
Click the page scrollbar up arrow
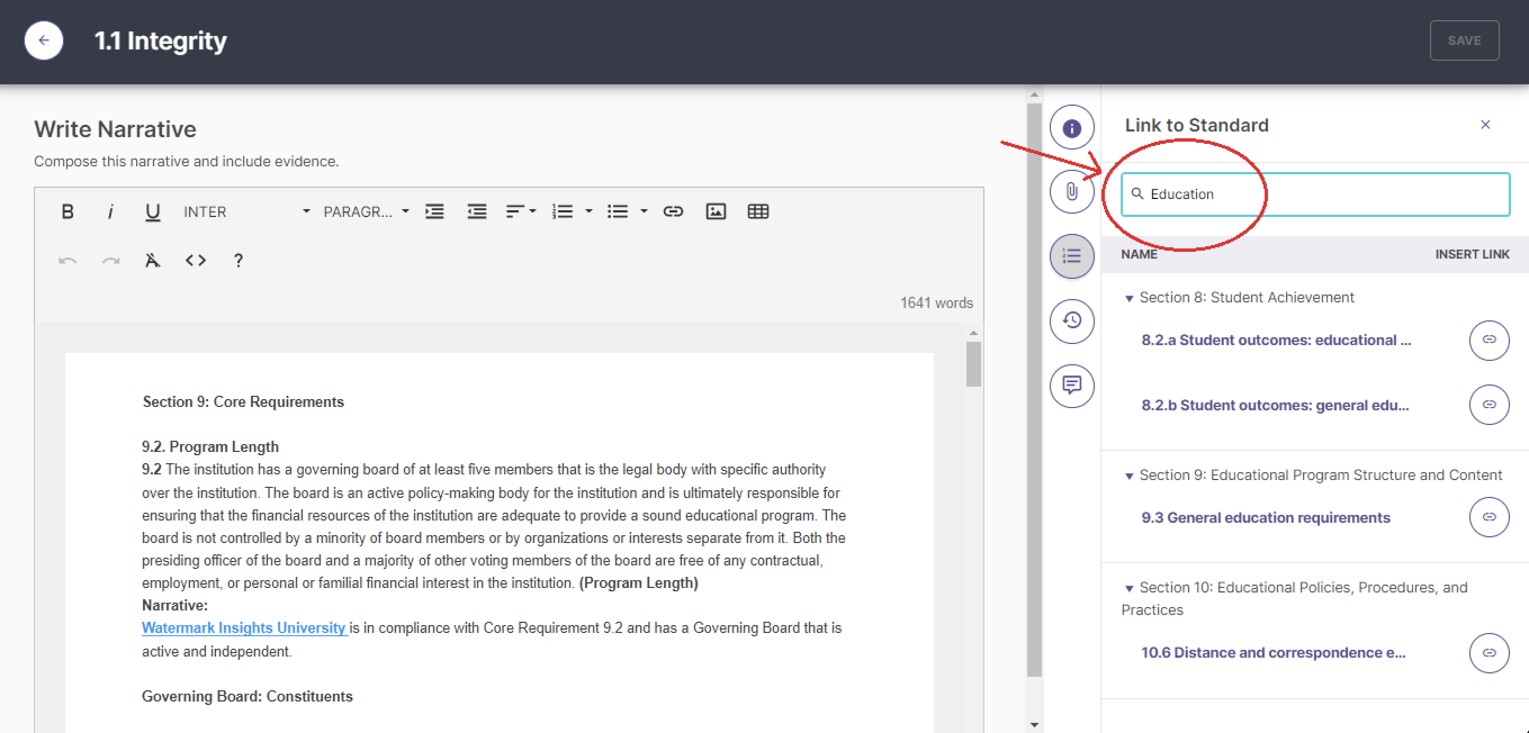click(1034, 95)
